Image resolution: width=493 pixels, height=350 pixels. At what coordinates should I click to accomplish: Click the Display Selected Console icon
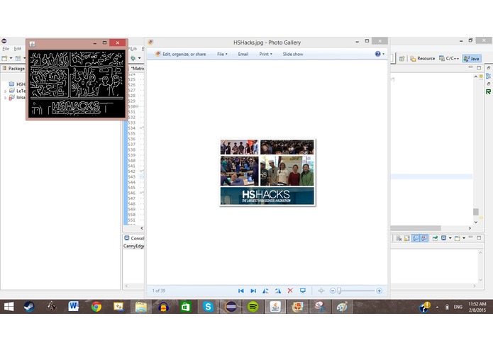[443, 238]
